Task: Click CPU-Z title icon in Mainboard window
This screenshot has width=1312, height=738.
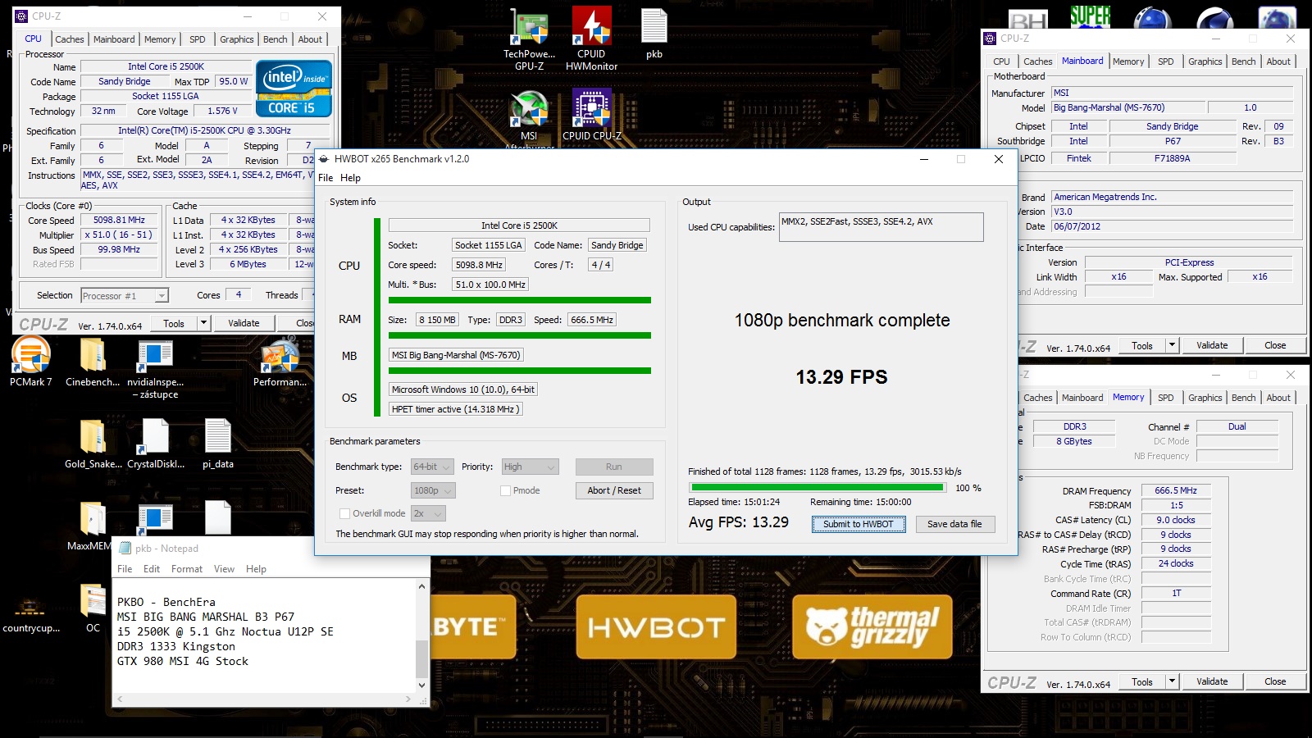Action: coord(990,38)
